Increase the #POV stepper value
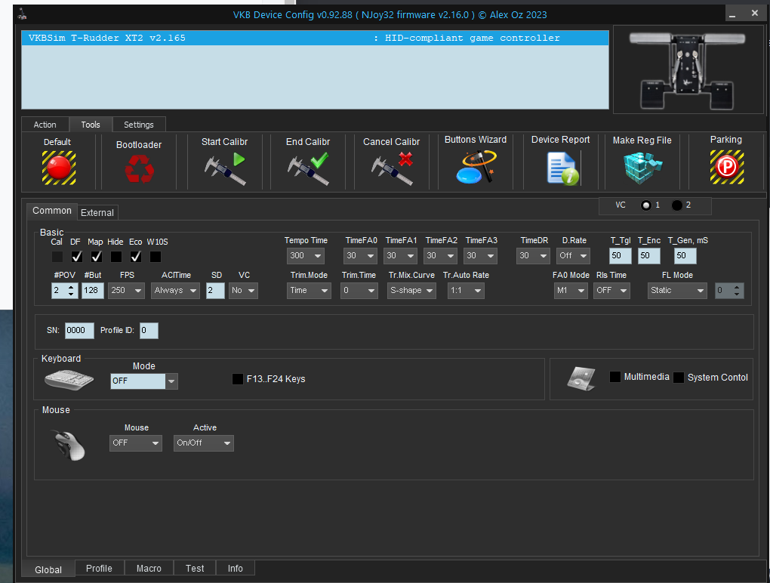Image resolution: width=770 pixels, height=583 pixels. (71, 287)
